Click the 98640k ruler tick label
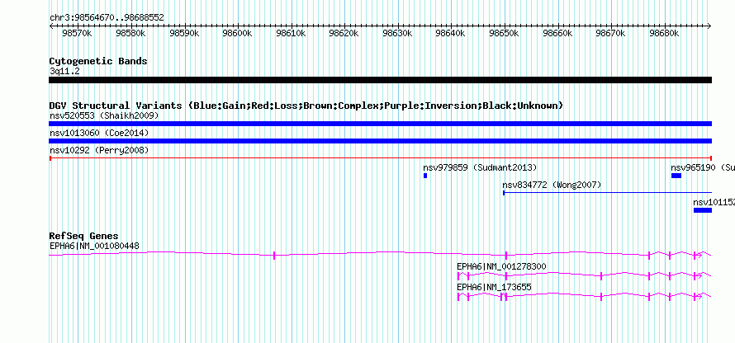 [x=450, y=34]
